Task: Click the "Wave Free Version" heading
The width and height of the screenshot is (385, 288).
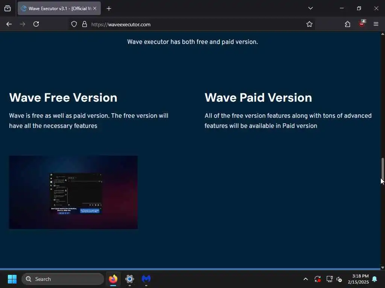Action: click(63, 97)
